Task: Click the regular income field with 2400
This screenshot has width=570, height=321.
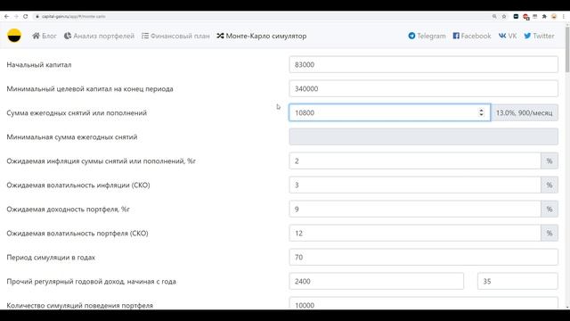Action: pos(376,282)
